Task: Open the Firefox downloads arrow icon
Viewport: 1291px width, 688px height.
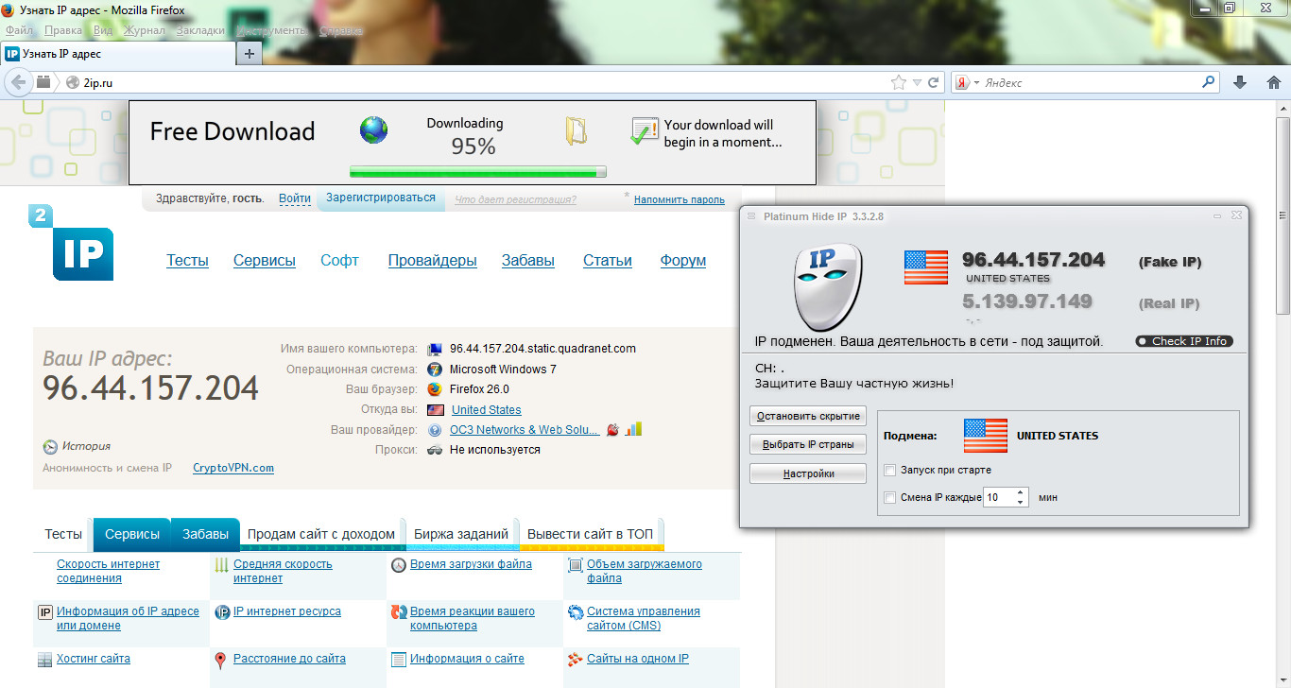Action: point(1240,82)
